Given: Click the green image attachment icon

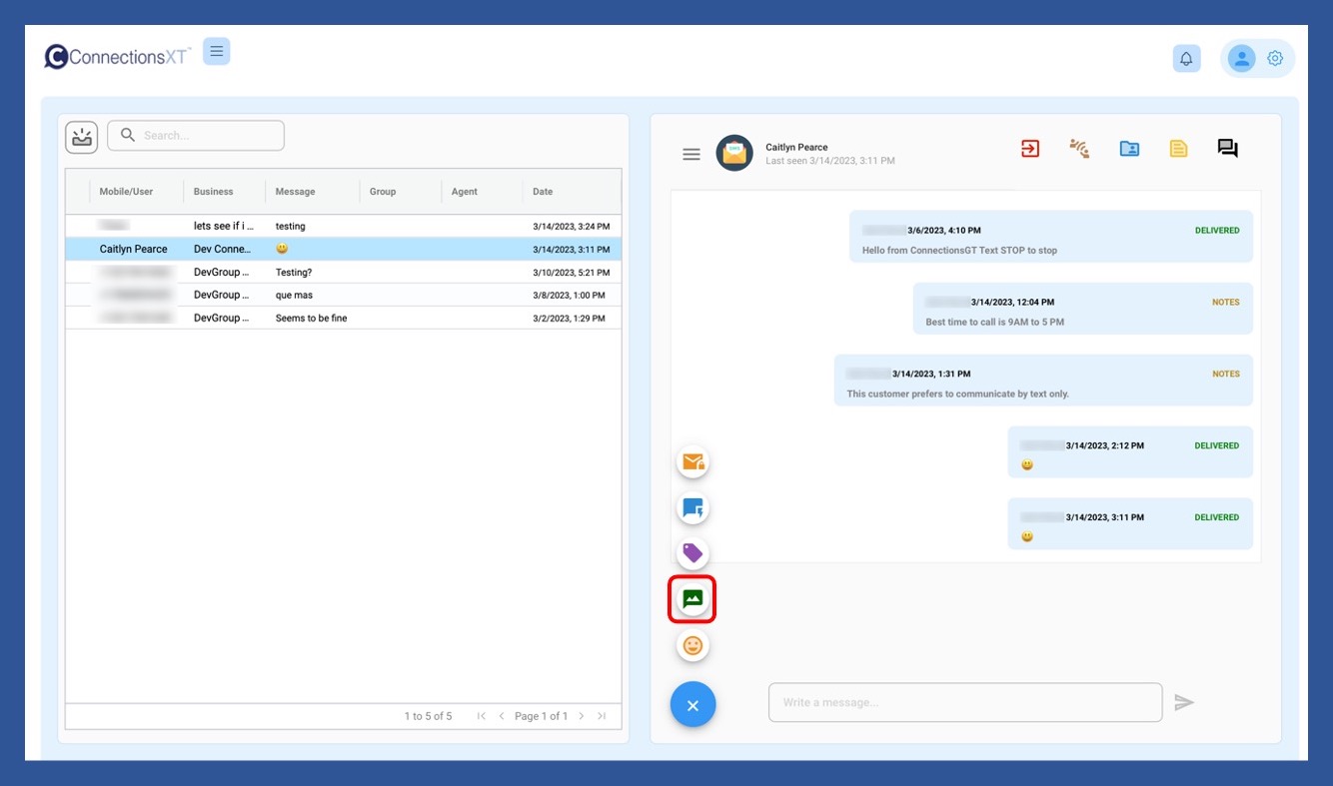Looking at the screenshot, I should click(692, 599).
